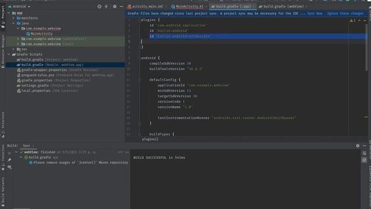Image resolution: width=371 pixels, height=209 pixels.
Task: Expand the manifests folder
Action: click(13, 18)
